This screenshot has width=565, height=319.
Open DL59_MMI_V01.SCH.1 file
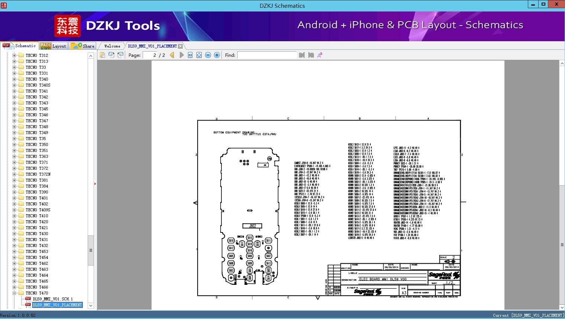[52, 299]
